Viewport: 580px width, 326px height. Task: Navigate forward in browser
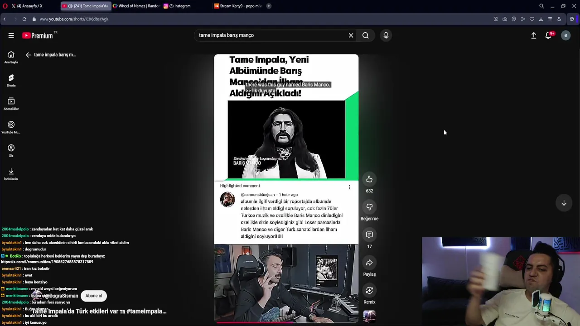point(14,19)
